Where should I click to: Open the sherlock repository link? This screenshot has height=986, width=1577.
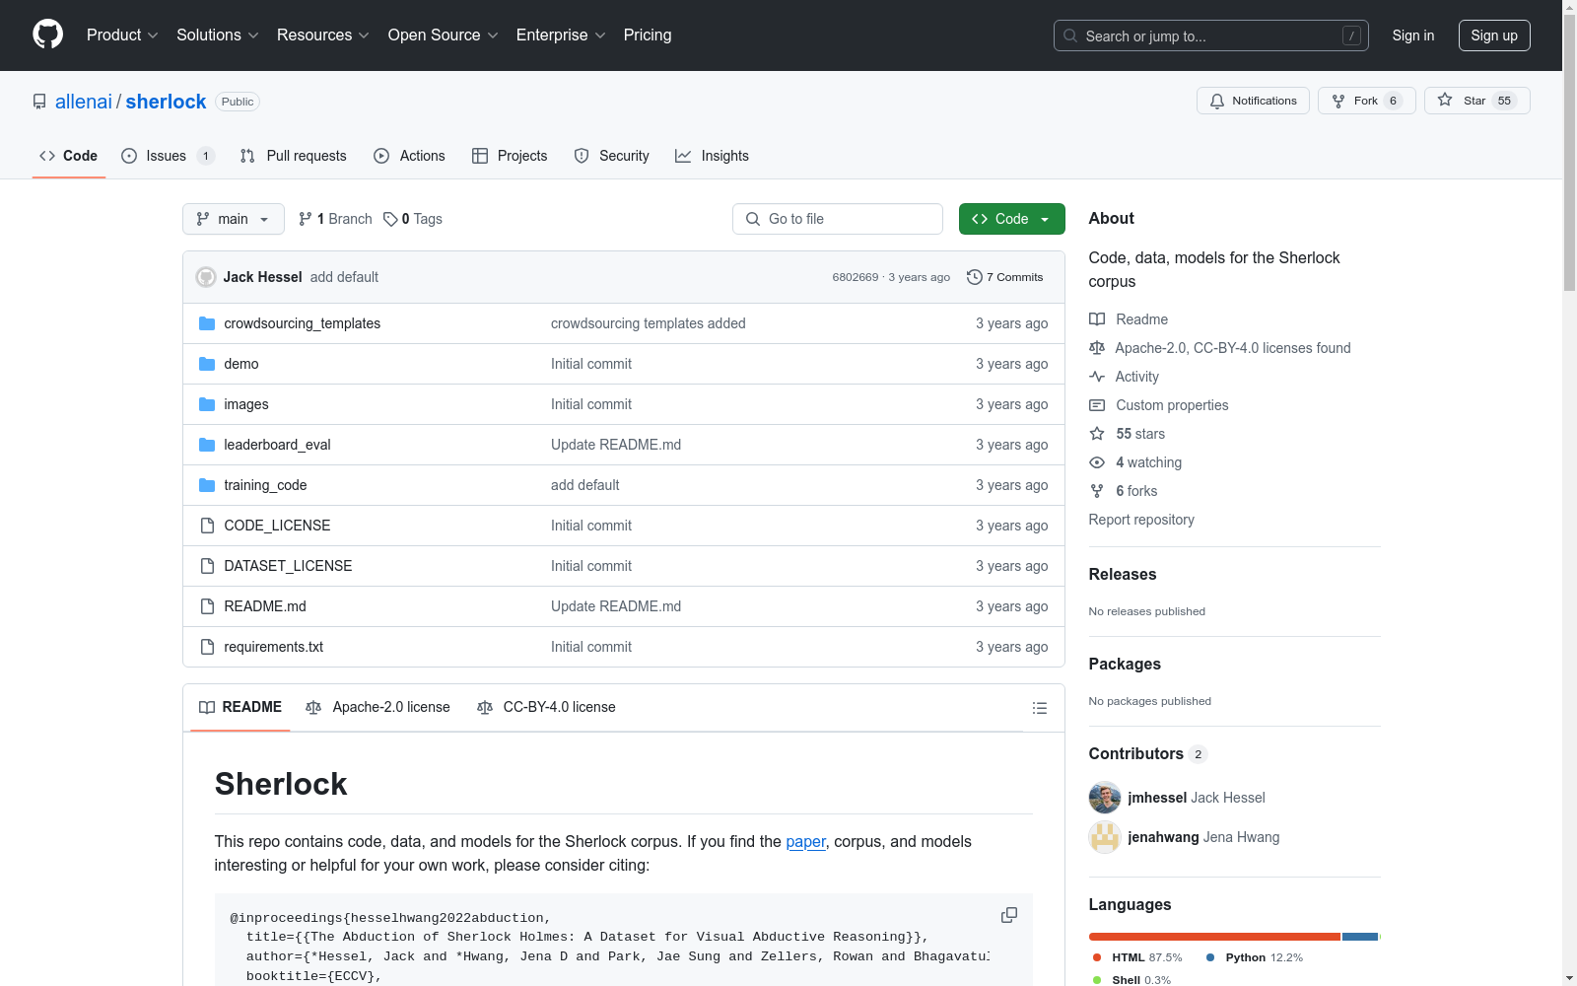click(x=166, y=102)
